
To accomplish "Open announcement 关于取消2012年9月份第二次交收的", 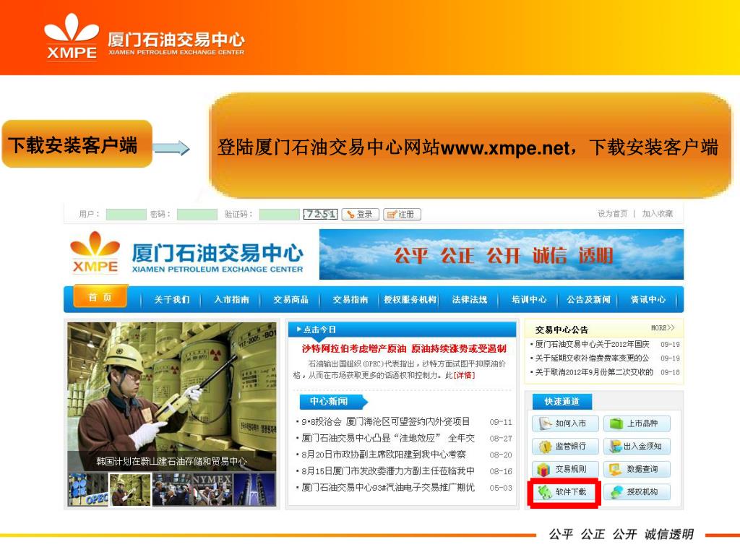I will point(594,372).
